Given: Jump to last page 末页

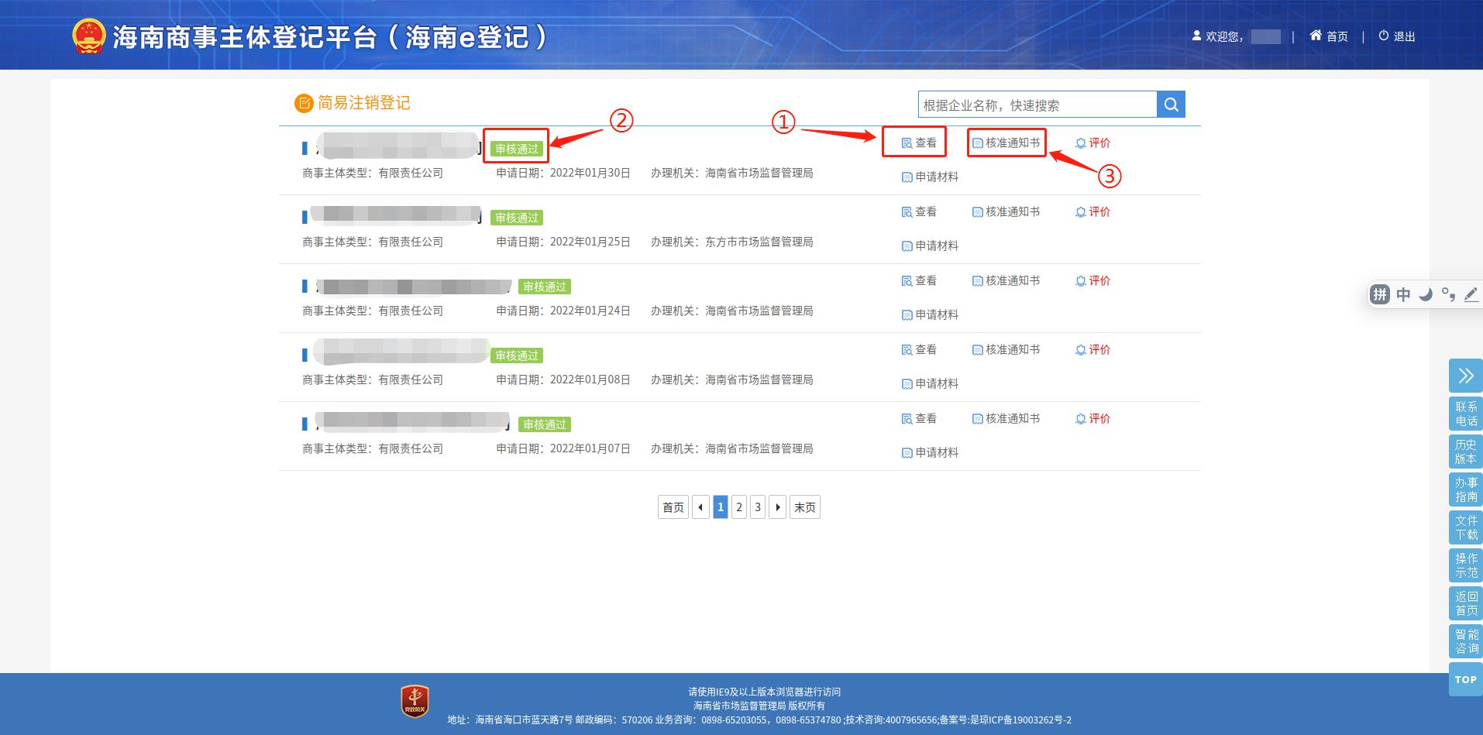Looking at the screenshot, I should tap(804, 507).
